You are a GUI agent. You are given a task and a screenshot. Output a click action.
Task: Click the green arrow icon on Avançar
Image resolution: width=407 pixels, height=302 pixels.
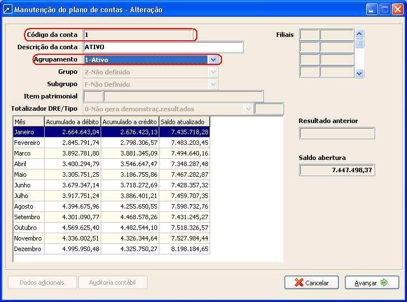384,282
